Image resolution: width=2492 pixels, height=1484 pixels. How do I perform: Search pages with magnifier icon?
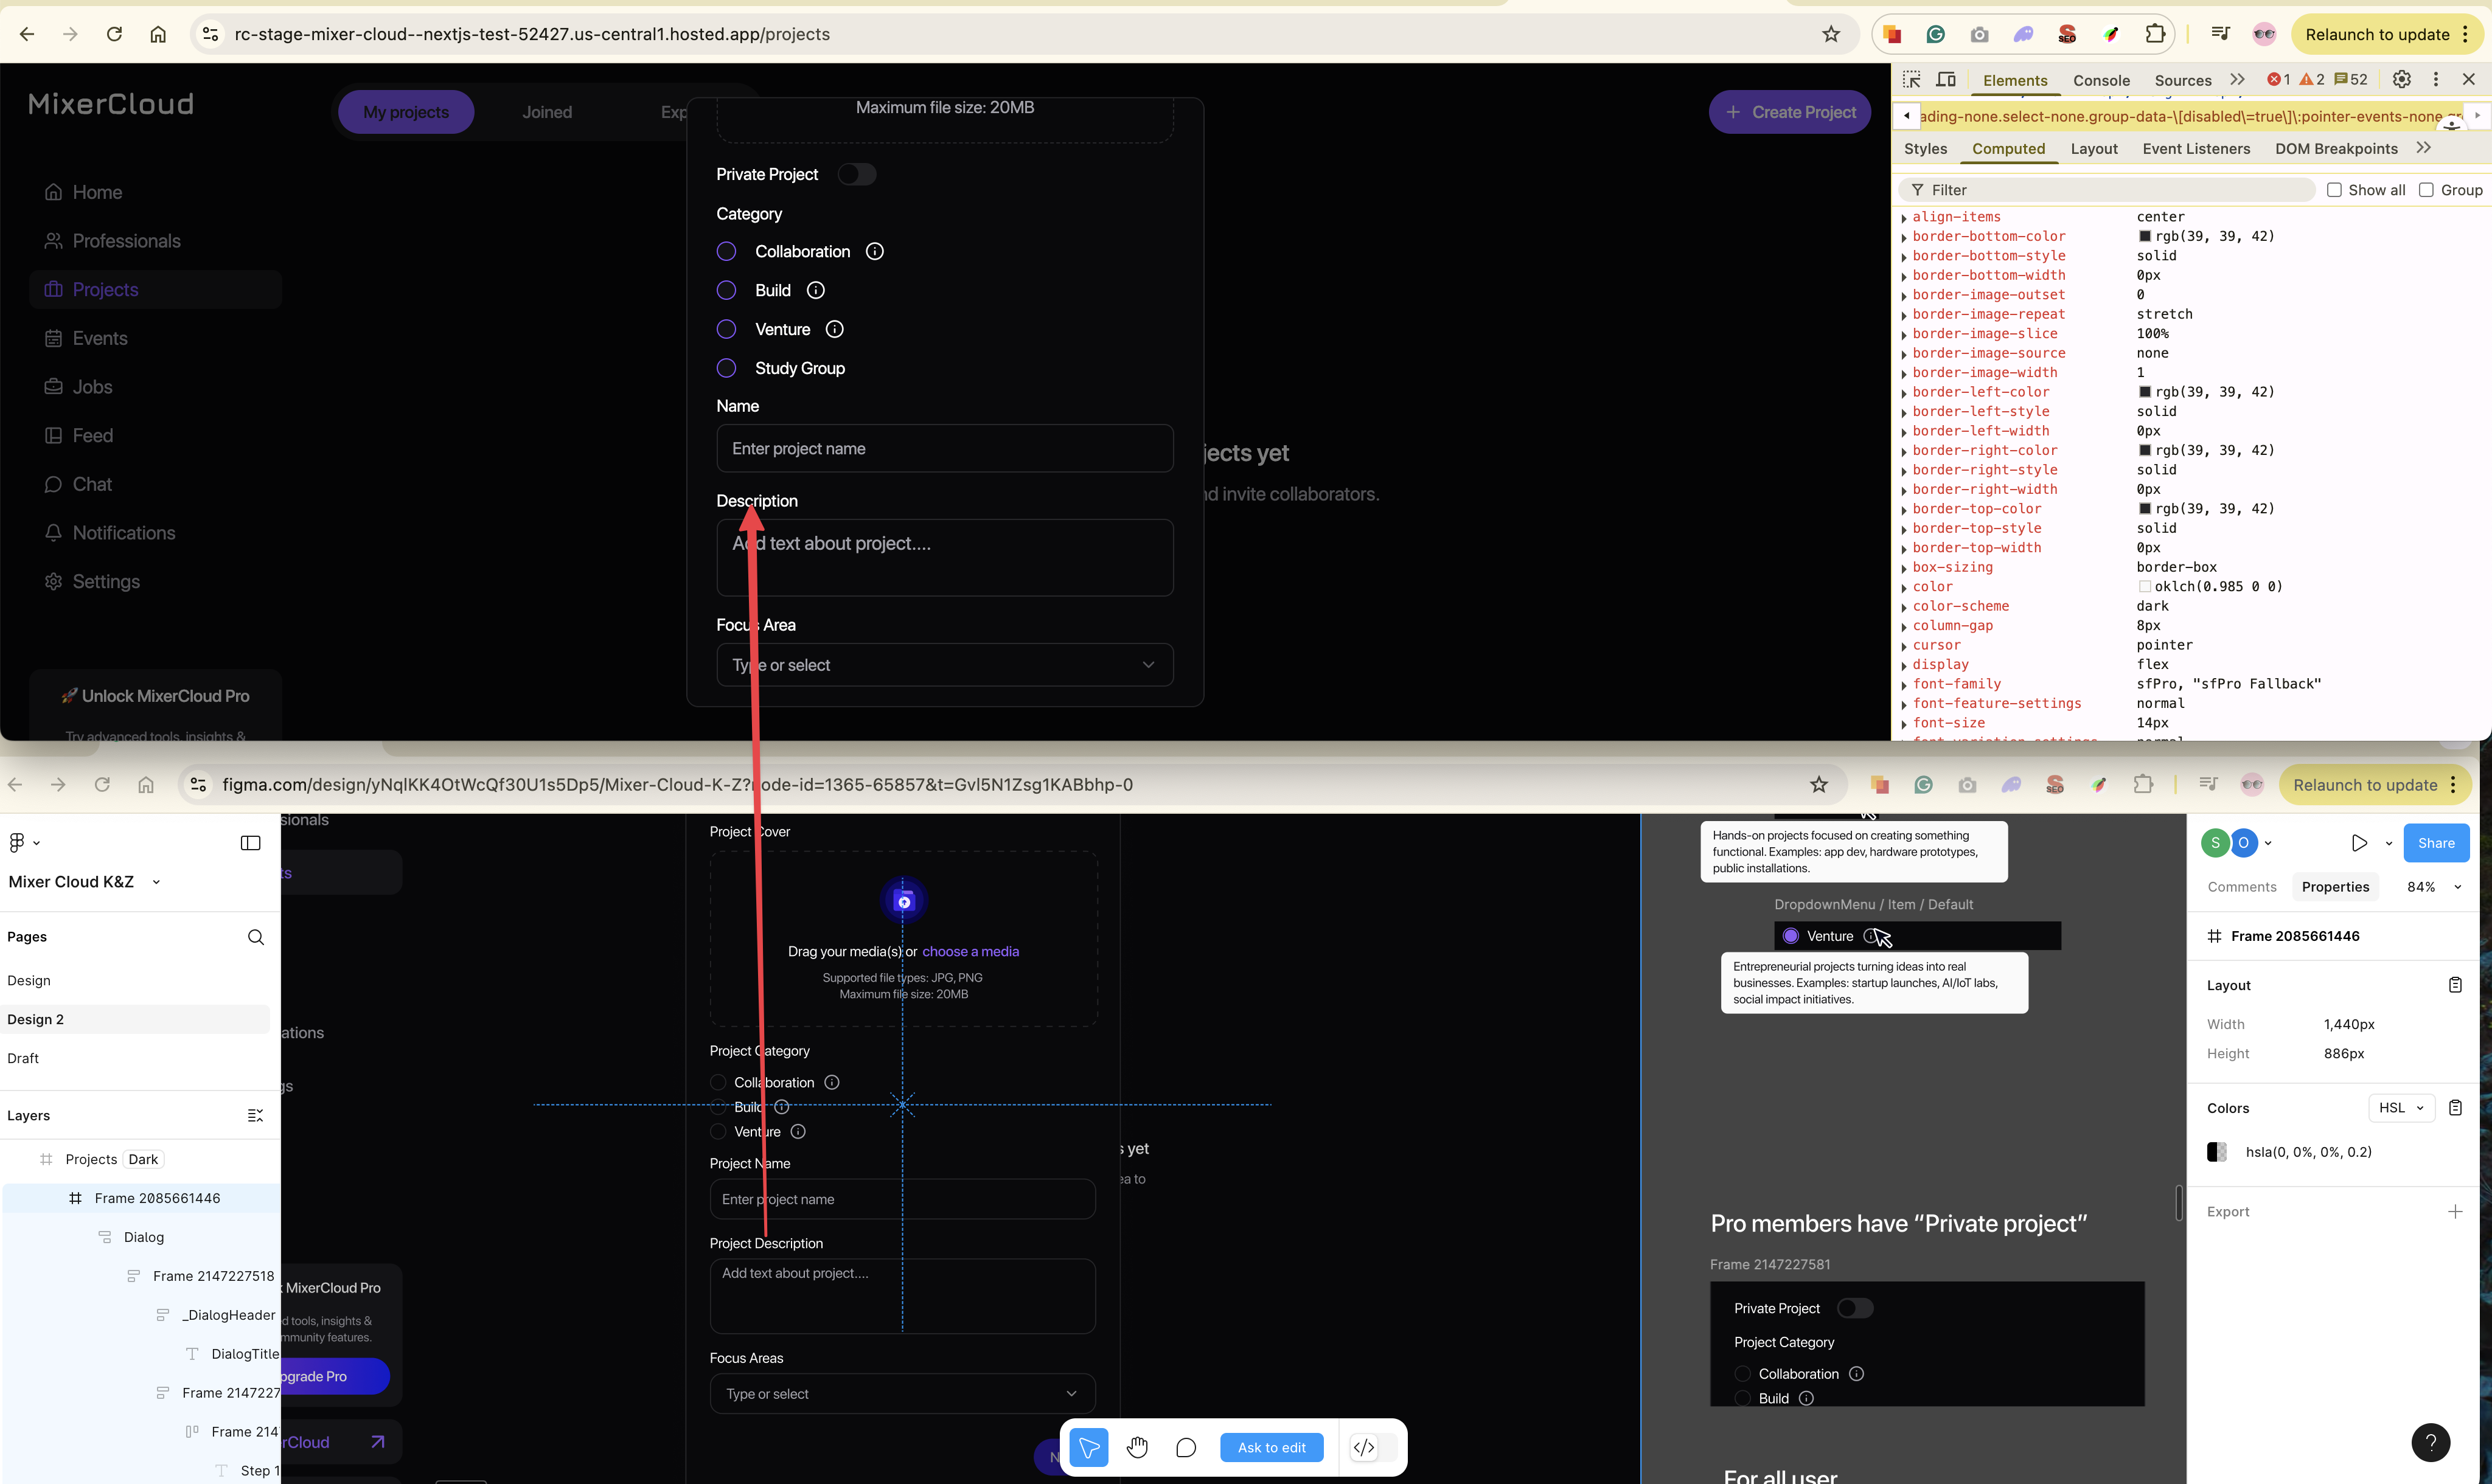pos(256,937)
